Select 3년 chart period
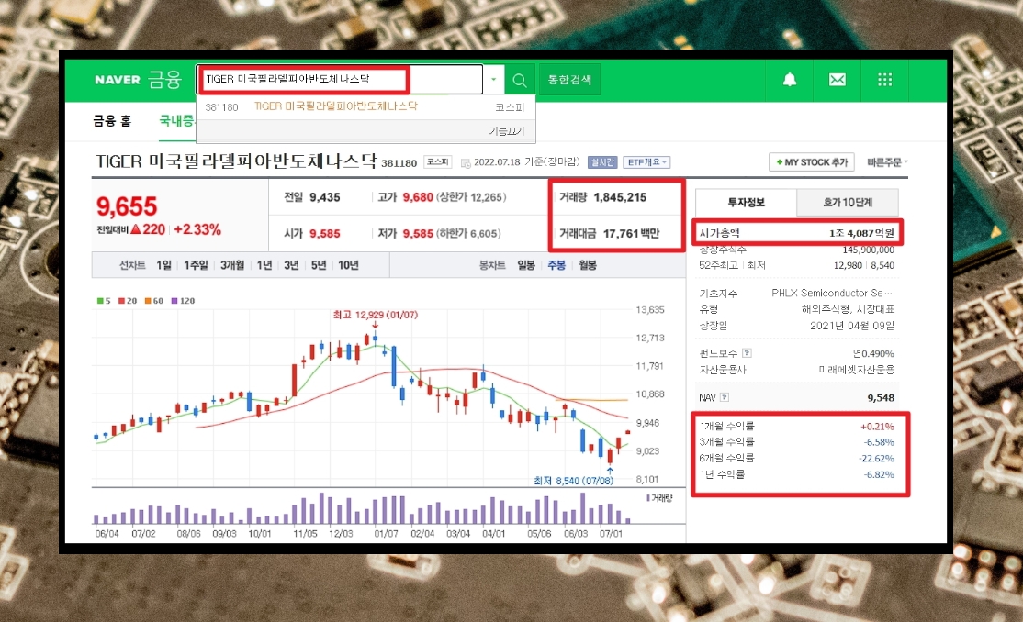Image resolution: width=1023 pixels, height=622 pixels. tap(292, 265)
